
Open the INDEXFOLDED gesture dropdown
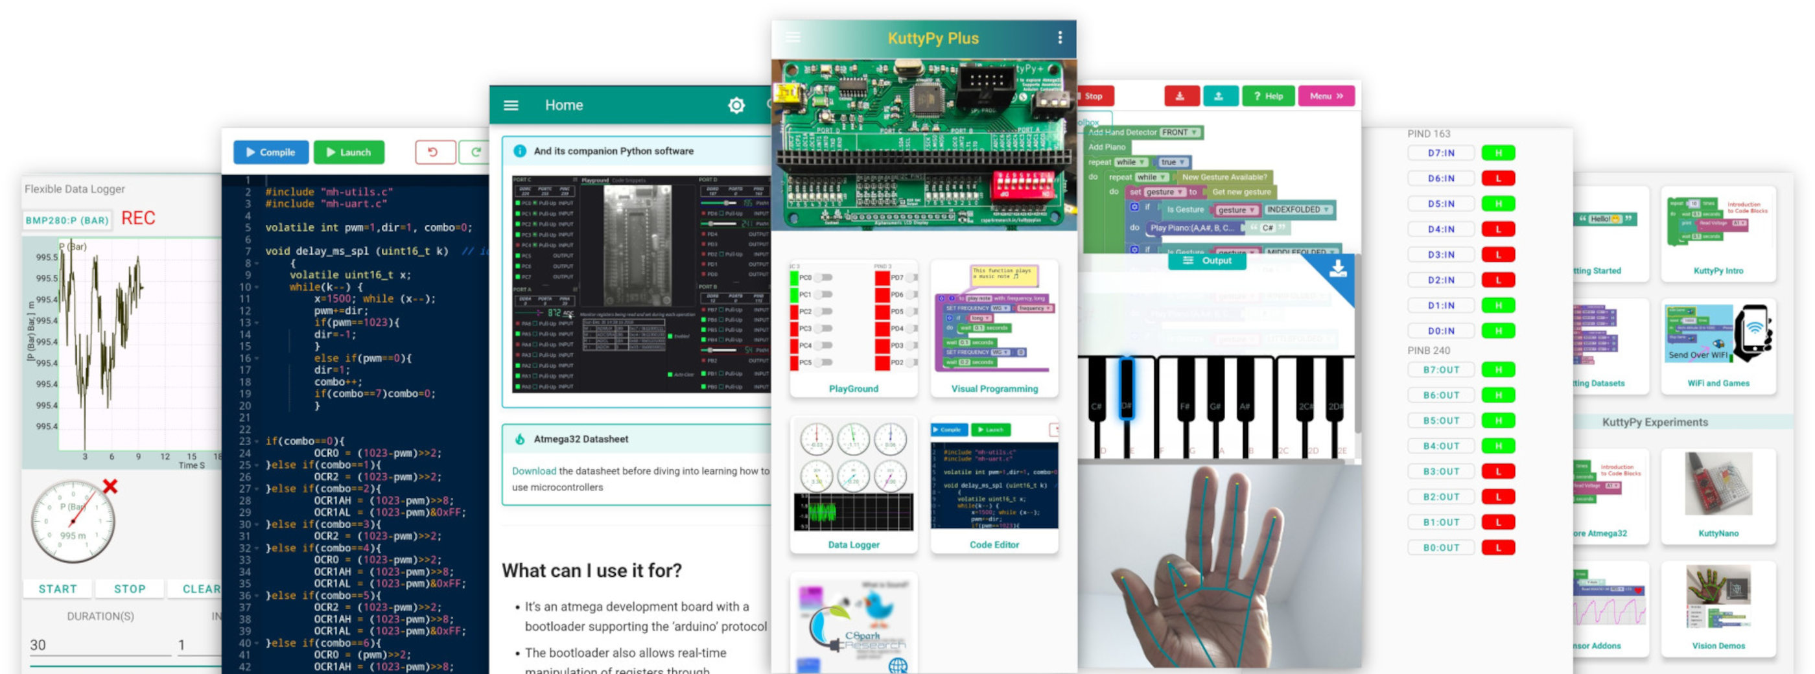(1298, 210)
